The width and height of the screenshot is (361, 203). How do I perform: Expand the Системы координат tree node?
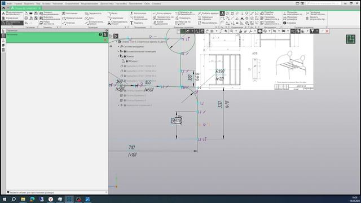tap(119, 46)
